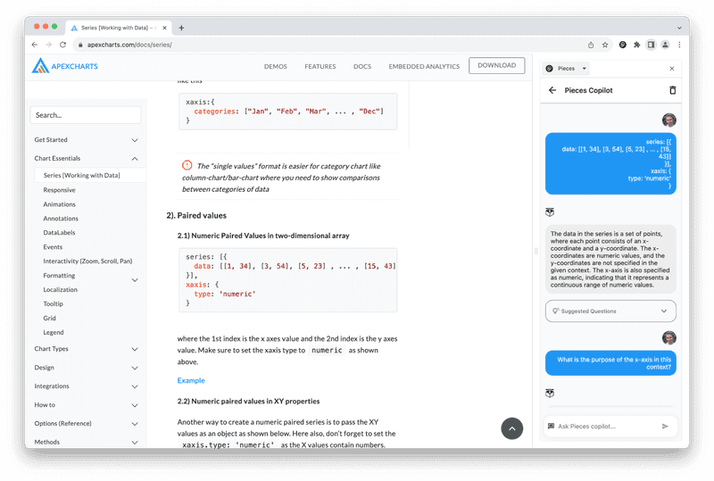The height and width of the screenshot is (481, 714).
Task: Go back from Pieces Copilot chat
Action: pyautogui.click(x=552, y=90)
